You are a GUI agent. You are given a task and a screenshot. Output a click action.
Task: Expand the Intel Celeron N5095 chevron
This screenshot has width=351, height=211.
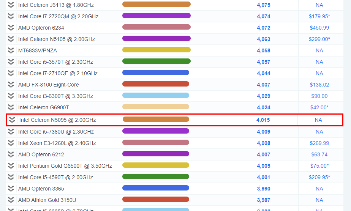click(12, 120)
